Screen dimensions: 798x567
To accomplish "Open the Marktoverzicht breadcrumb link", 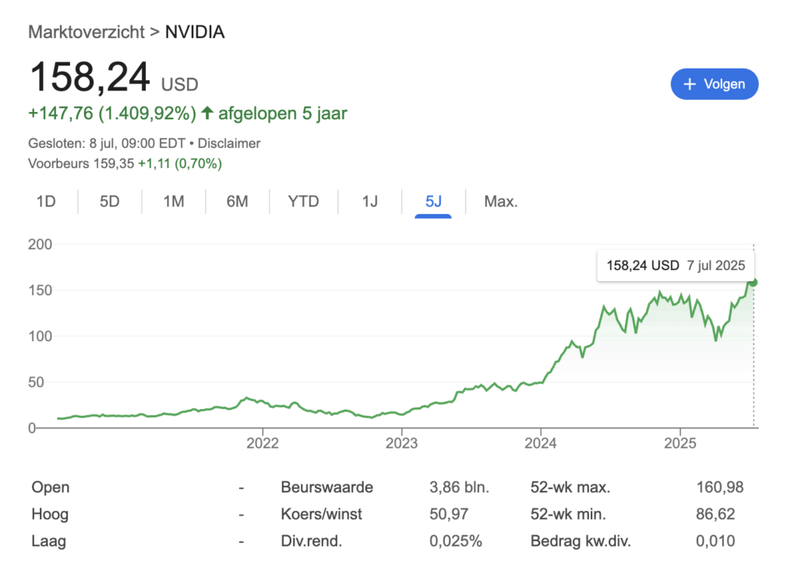I will (x=86, y=32).
